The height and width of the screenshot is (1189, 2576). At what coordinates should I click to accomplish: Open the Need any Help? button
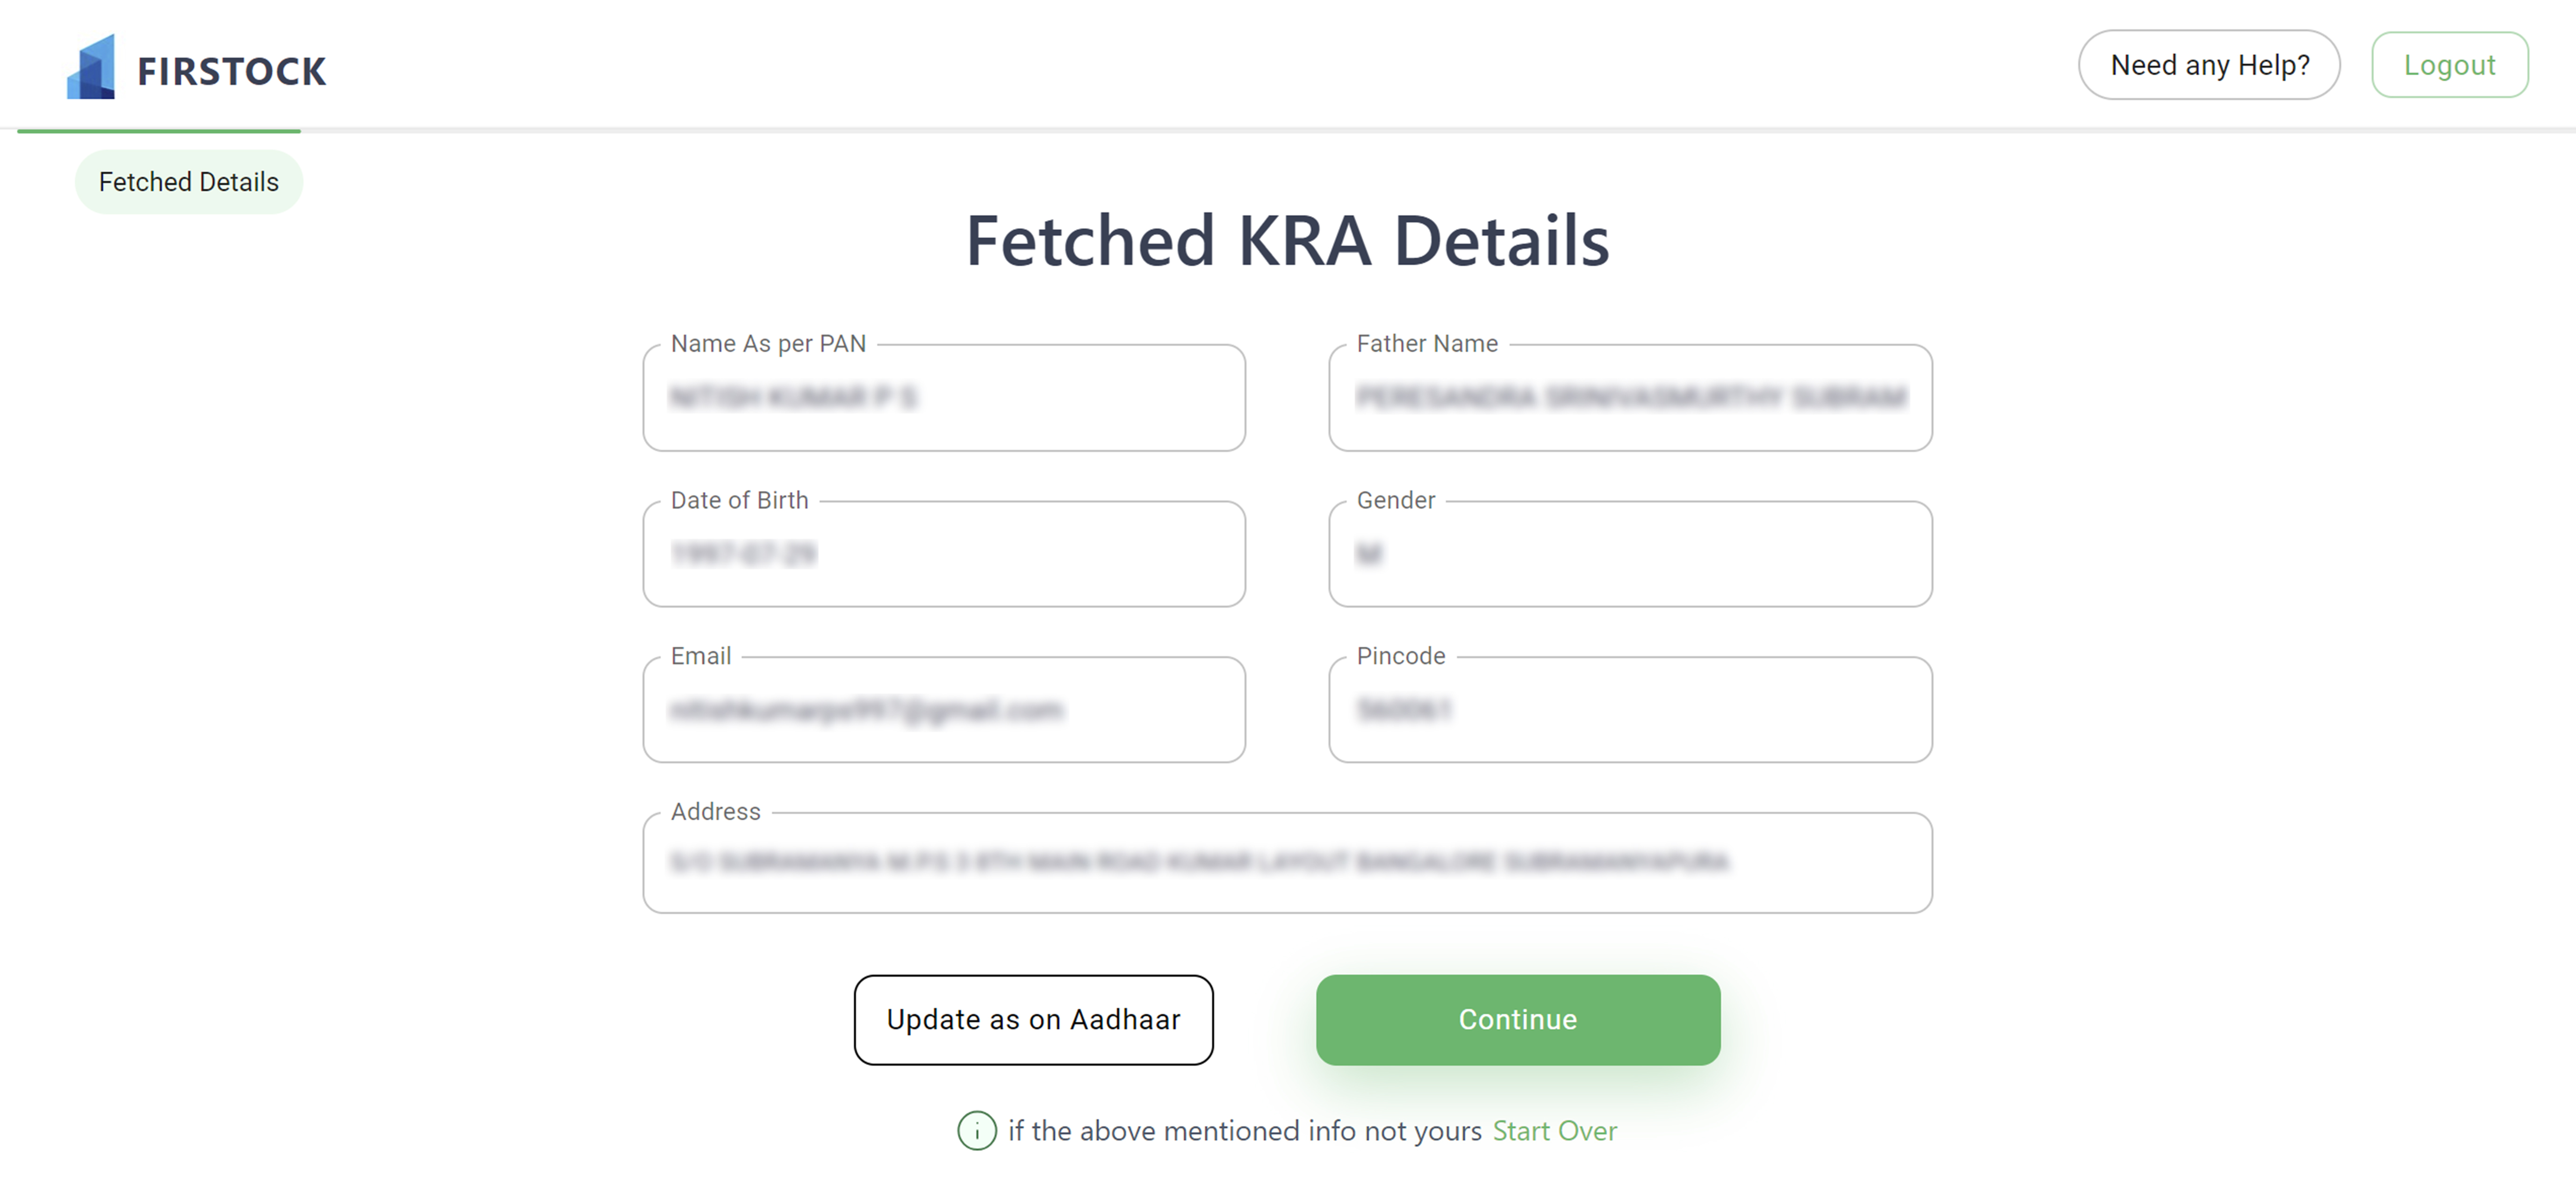[x=2209, y=65]
